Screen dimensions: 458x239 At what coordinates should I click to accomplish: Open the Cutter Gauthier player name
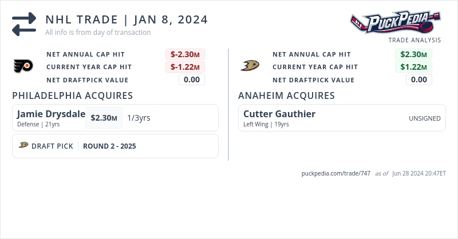coord(279,114)
